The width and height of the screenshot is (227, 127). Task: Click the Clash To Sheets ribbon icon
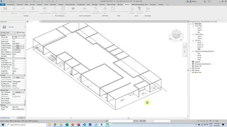click(x=73, y=8)
